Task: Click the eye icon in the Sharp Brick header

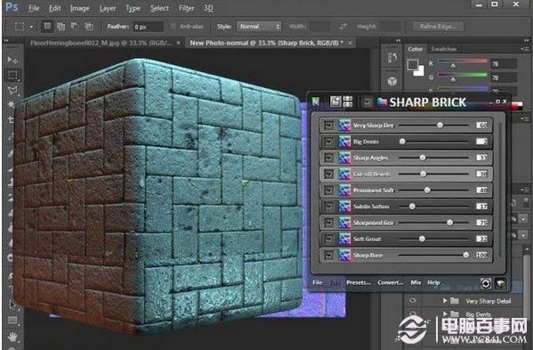Action: pyautogui.click(x=367, y=102)
